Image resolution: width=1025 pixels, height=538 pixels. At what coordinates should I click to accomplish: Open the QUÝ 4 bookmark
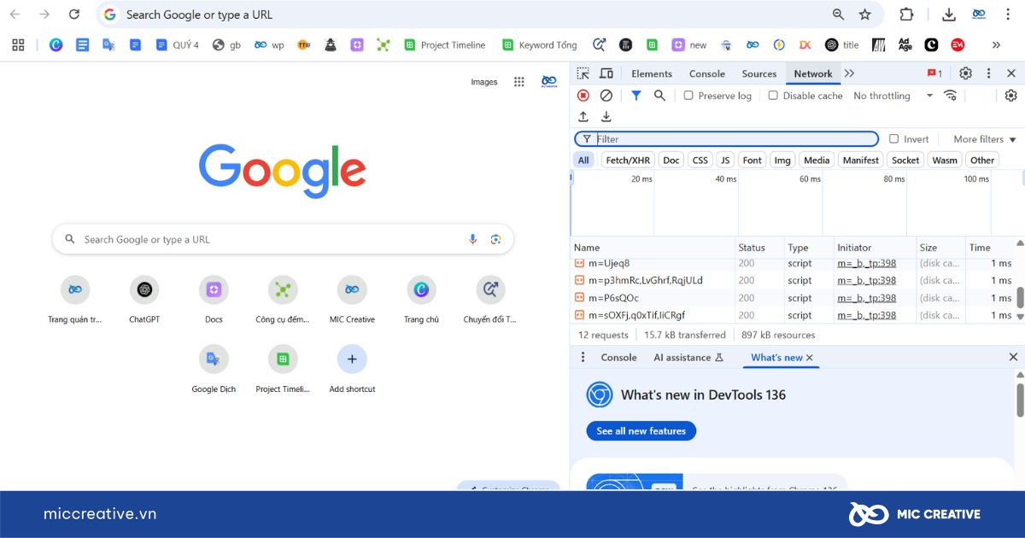[x=177, y=45]
